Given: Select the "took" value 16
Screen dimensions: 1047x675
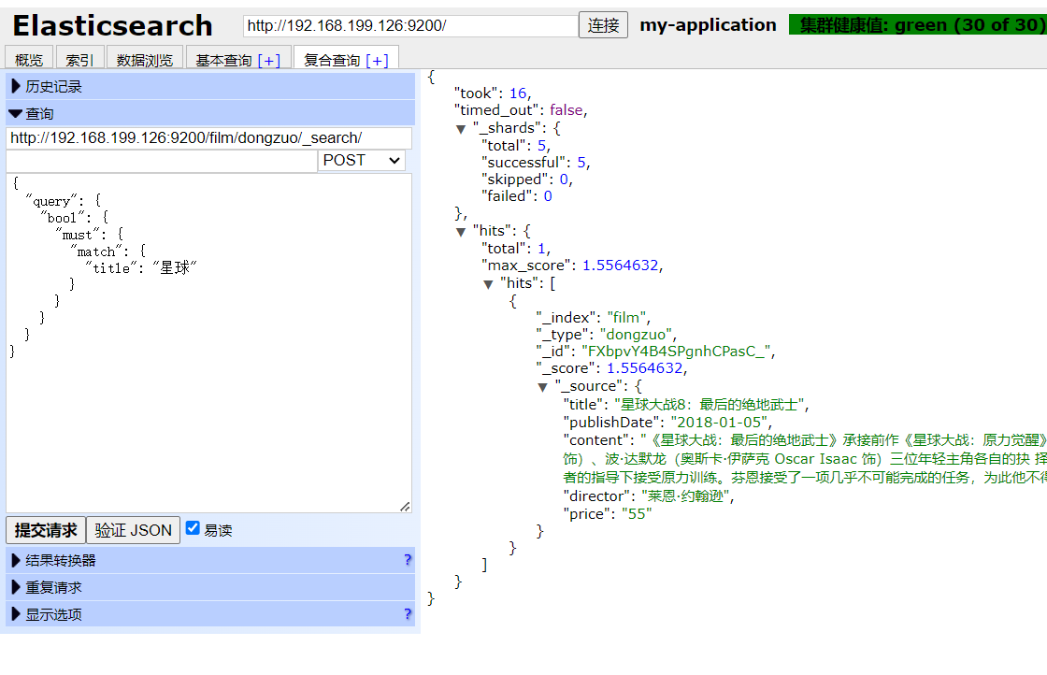Looking at the screenshot, I should pos(518,93).
